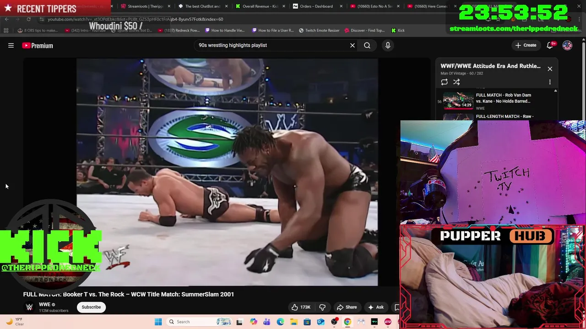Open the browser apps grid shortcut
This screenshot has width=586, height=329.
[x=6, y=31]
